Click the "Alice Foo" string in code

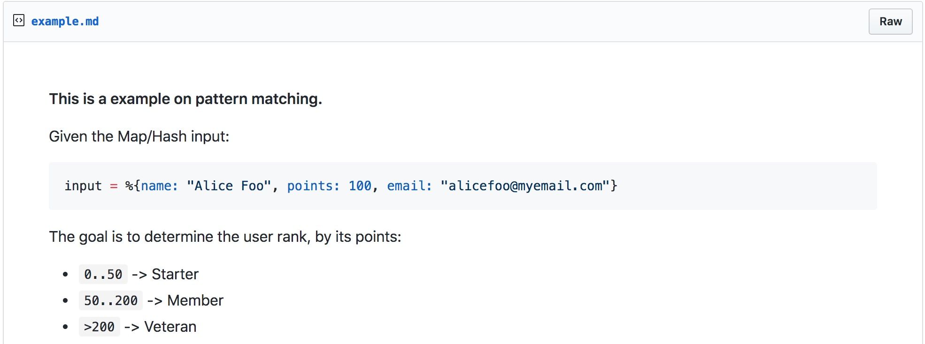(229, 186)
